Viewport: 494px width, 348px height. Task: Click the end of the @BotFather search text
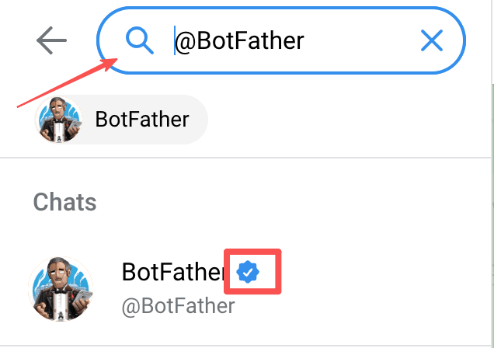click(x=304, y=40)
